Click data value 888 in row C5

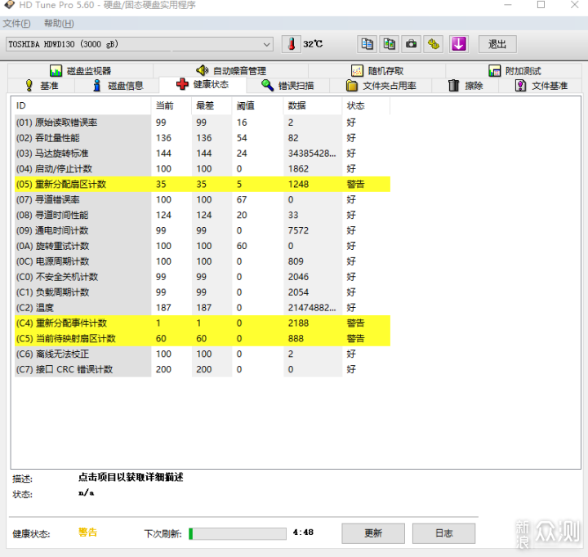click(x=296, y=338)
